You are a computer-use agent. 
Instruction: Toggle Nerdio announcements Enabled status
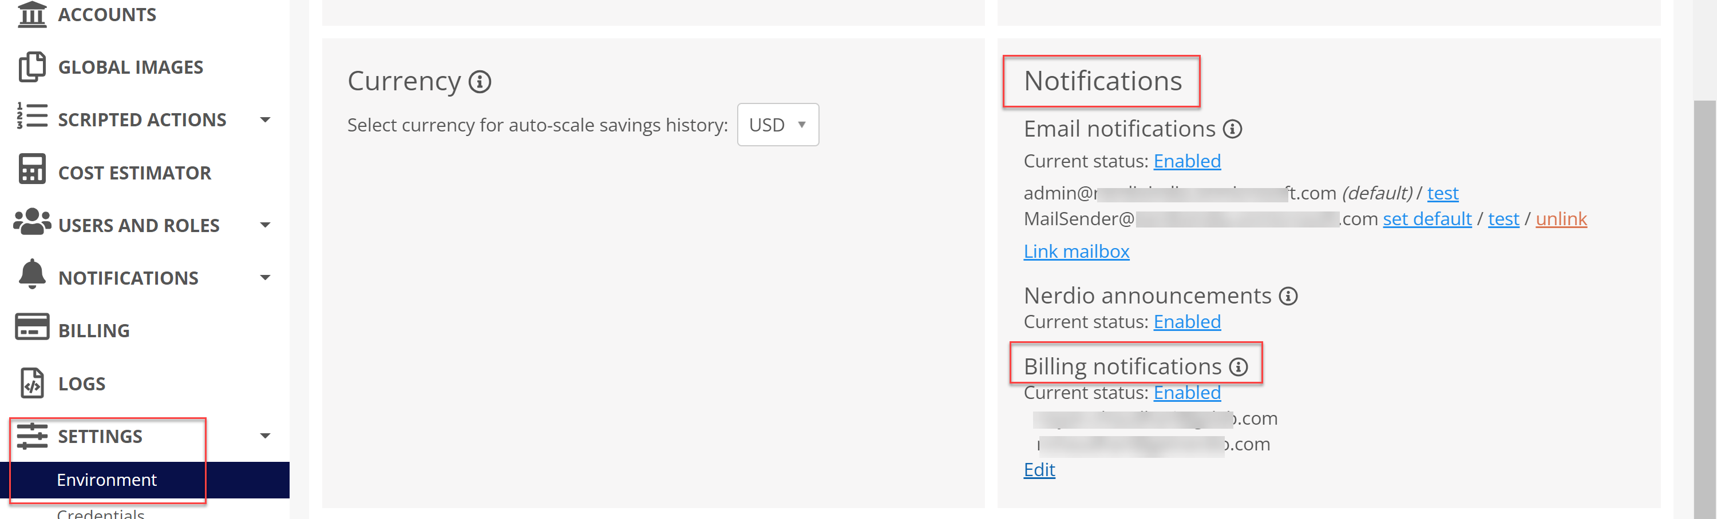(1186, 322)
